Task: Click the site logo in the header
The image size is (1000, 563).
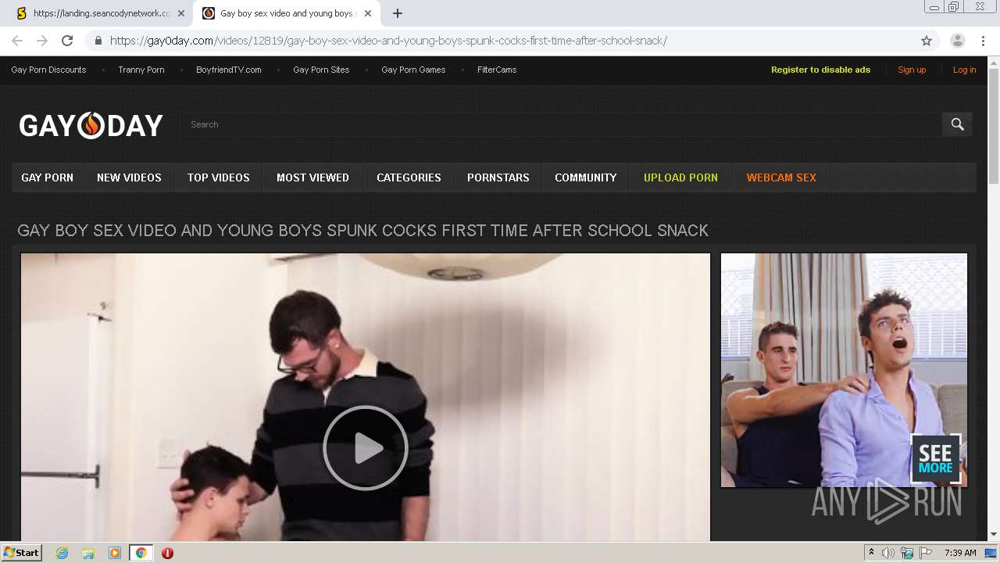Action: [91, 125]
